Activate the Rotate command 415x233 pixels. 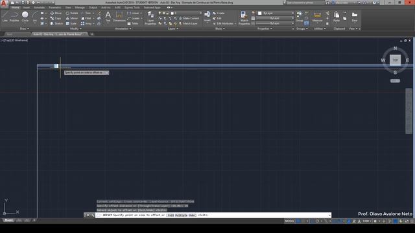point(72,13)
